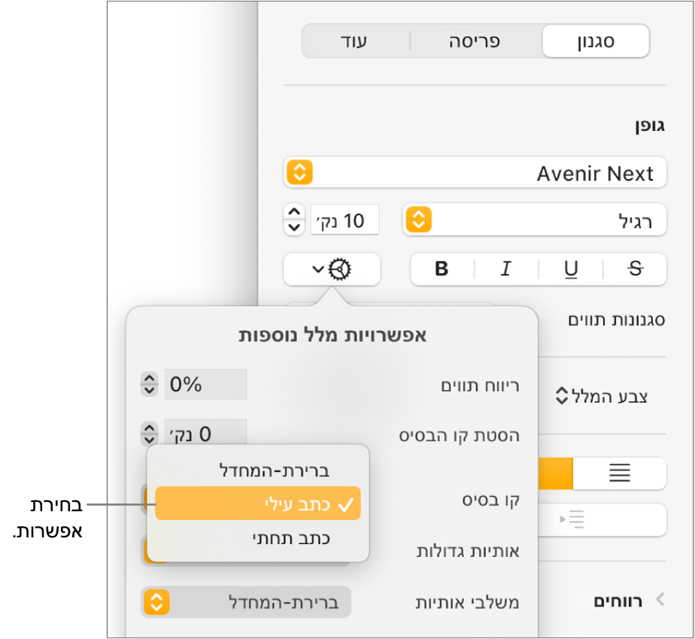Click the הסטת קו הבסיס value field
Image resolution: width=695 pixels, height=639 pixels.
click(205, 432)
